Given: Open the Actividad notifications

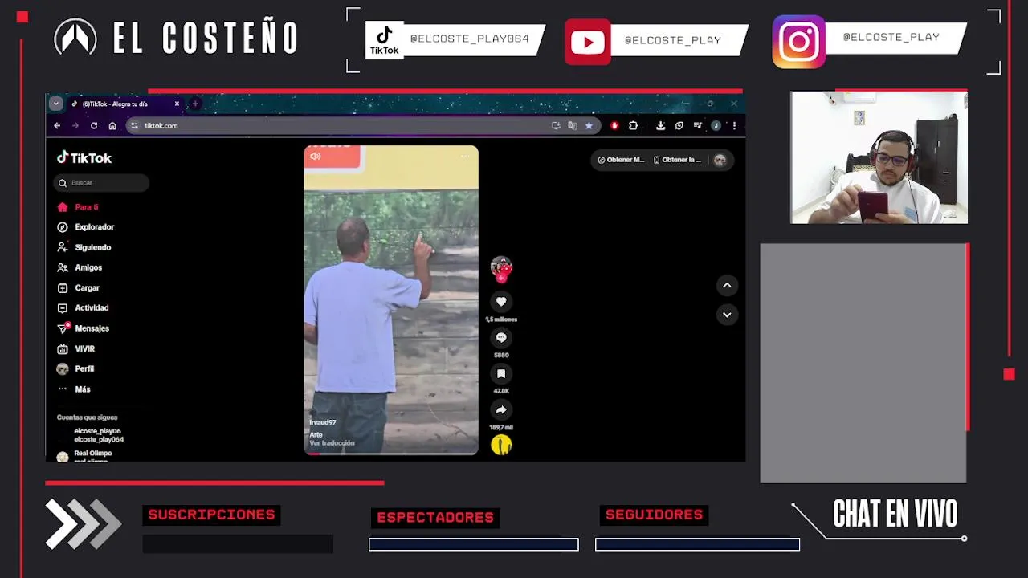Looking at the screenshot, I should [x=83, y=308].
